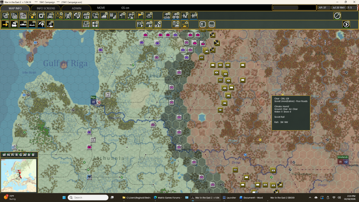Click the Cys button in second toolbar row
Screen dimensions: 359x202
pos(211,24)
